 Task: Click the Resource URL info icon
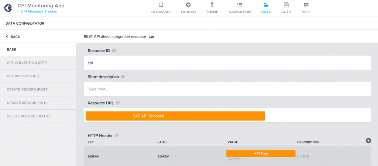point(117,103)
